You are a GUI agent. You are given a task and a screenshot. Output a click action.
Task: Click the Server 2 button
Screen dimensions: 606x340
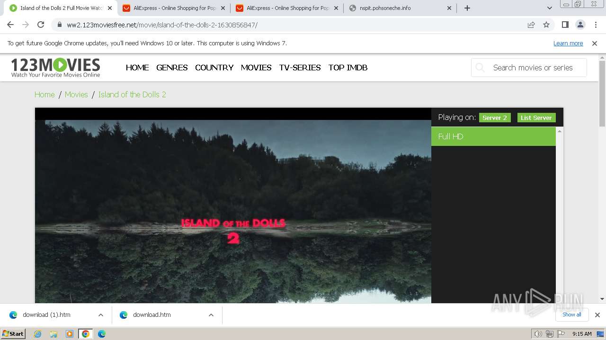(495, 118)
